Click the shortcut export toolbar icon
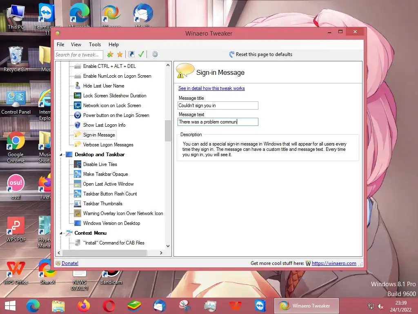This screenshot has width=418, height=314. pos(131,54)
